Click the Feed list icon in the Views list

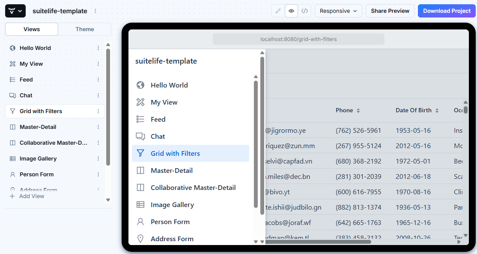pos(12,80)
